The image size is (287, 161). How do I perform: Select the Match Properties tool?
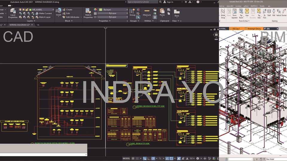(x=88, y=13)
